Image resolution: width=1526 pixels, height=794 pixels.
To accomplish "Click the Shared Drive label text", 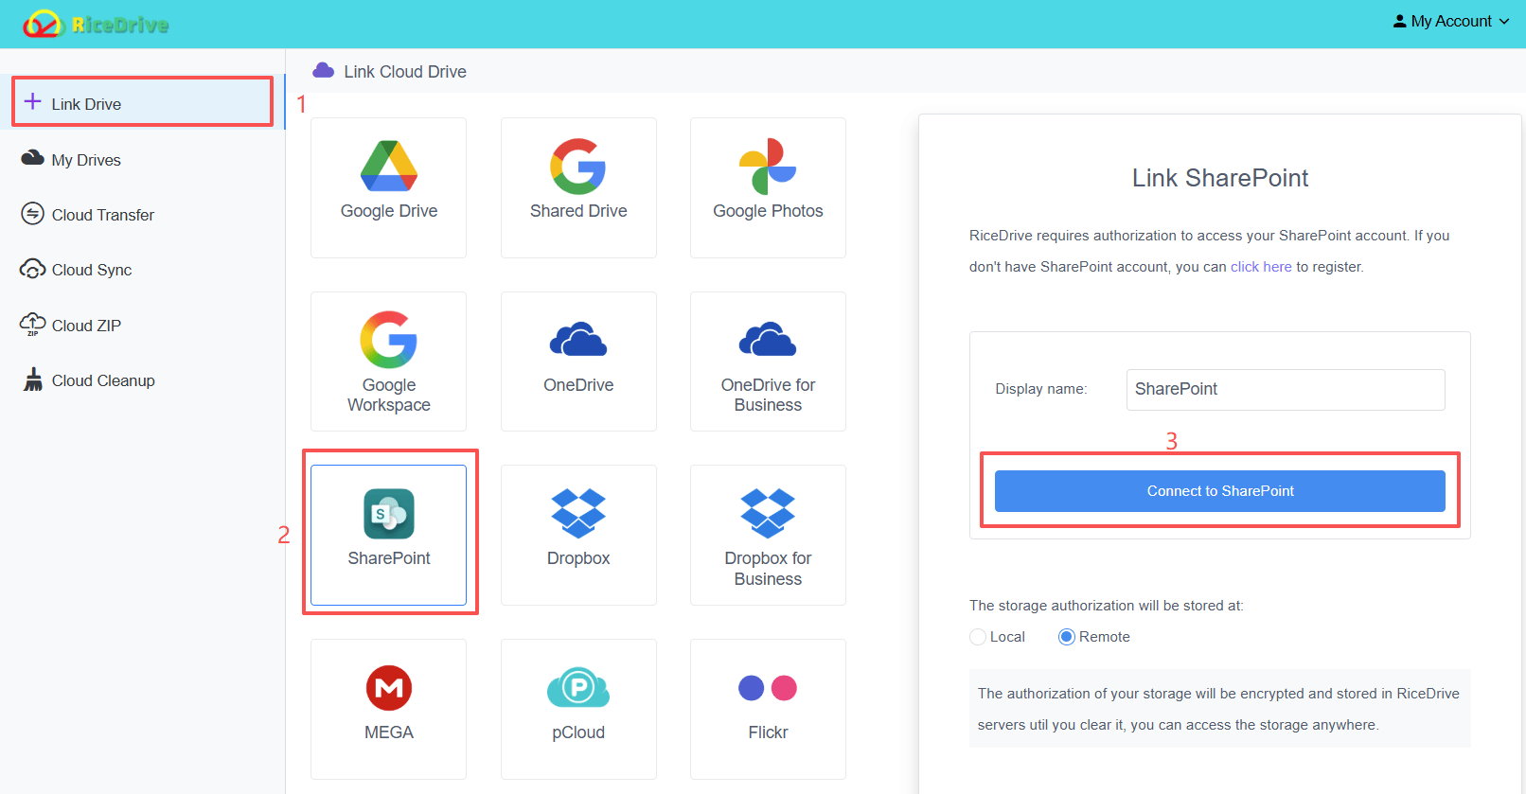I will click(578, 211).
